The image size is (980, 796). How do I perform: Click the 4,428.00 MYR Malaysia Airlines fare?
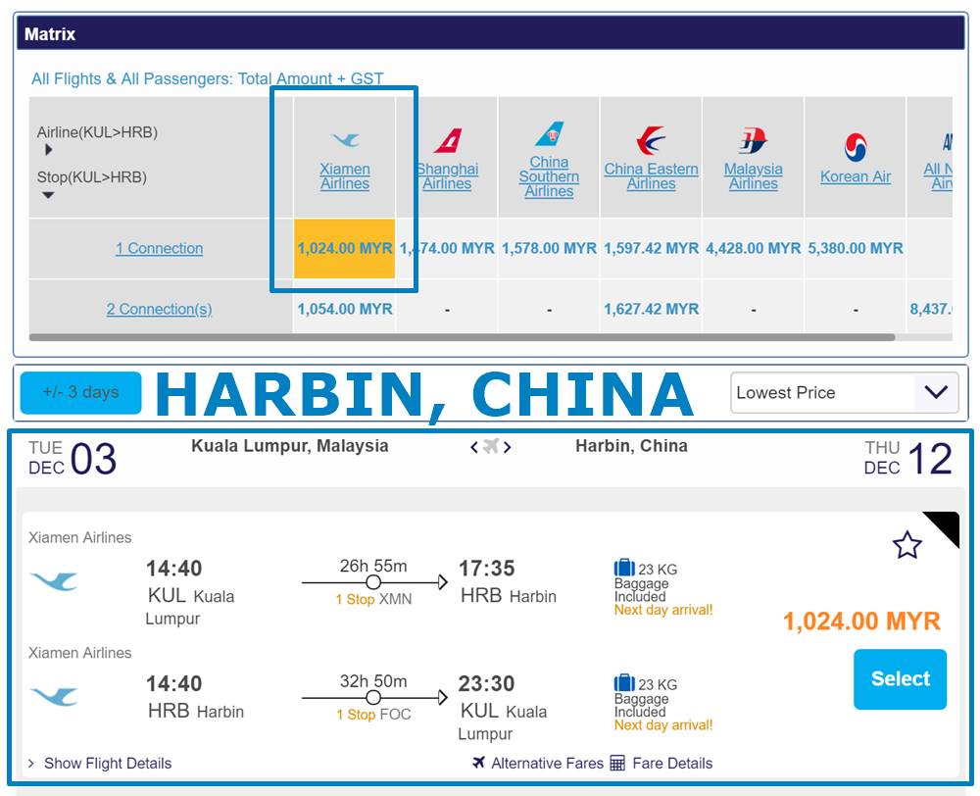point(753,248)
